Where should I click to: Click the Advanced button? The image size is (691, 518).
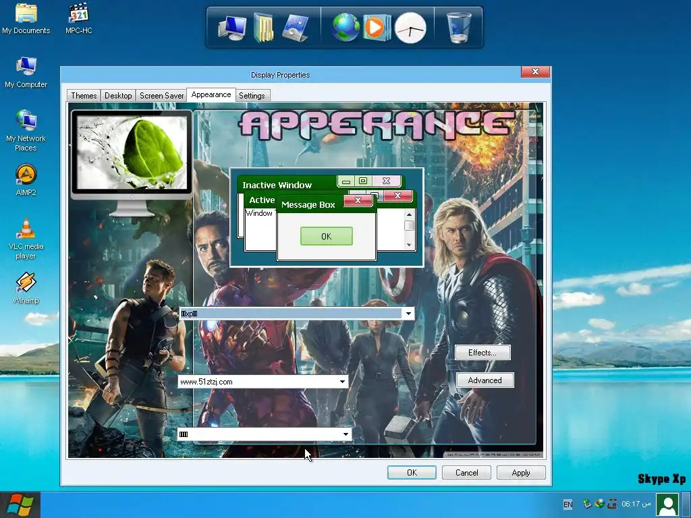click(485, 380)
